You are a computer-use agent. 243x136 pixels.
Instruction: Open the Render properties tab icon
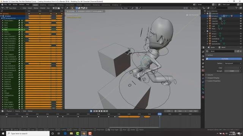point(203,56)
